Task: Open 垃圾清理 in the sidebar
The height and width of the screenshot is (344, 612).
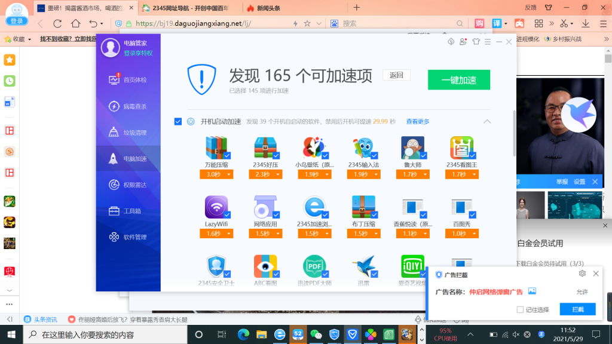Action: (x=128, y=132)
